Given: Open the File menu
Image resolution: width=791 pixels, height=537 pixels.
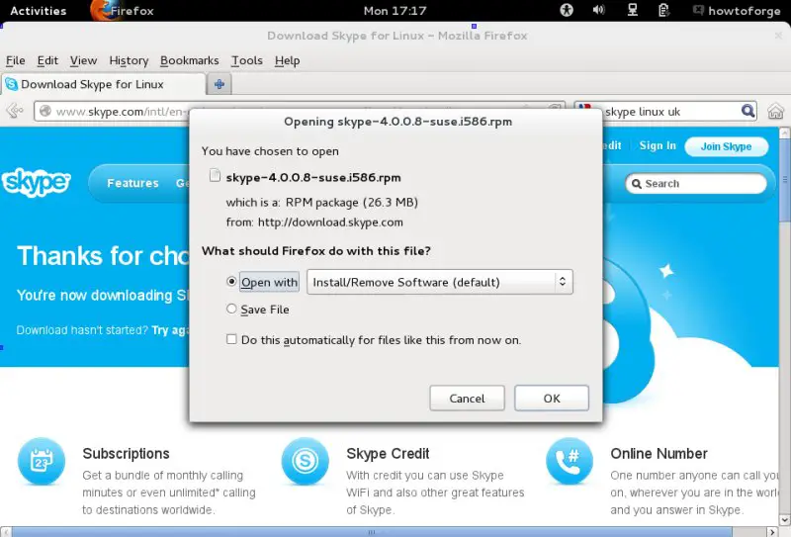Looking at the screenshot, I should [16, 60].
